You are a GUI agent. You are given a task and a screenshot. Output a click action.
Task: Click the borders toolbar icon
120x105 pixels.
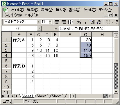(108, 22)
